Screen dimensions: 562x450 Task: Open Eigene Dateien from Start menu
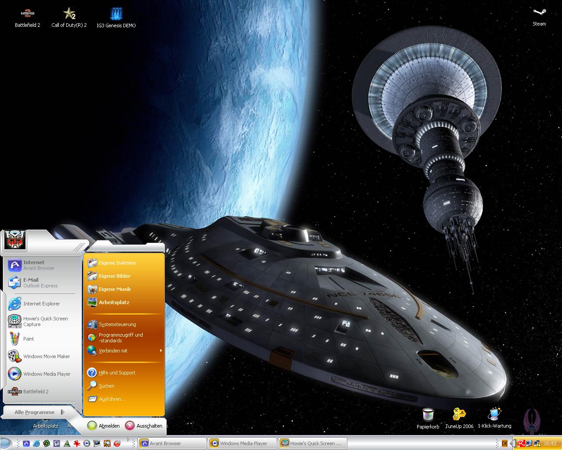(x=117, y=263)
